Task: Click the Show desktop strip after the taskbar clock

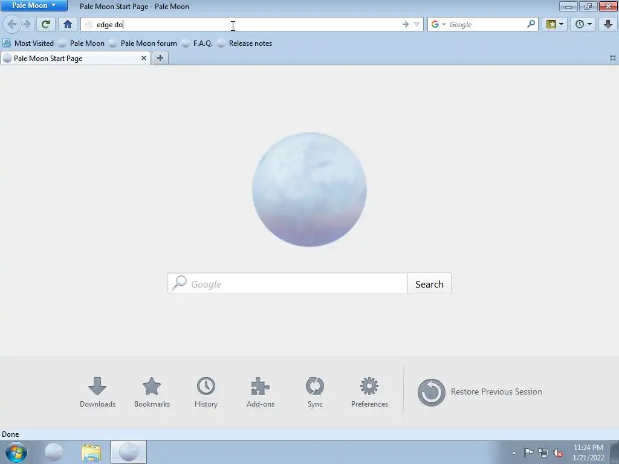Action: [x=615, y=452]
